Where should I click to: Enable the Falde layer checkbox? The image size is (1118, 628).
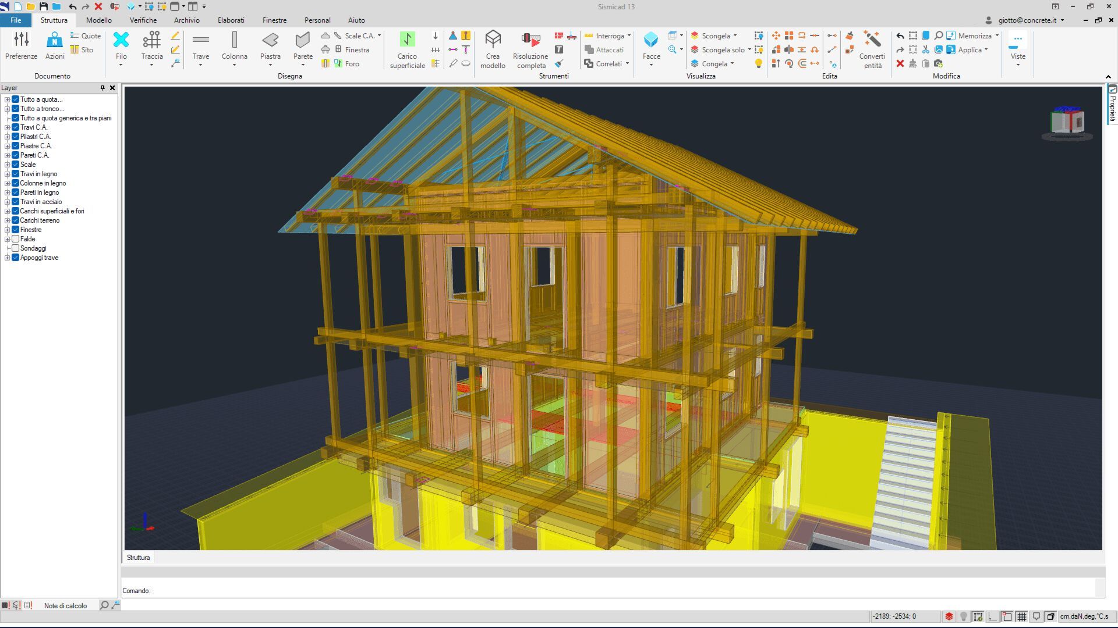point(16,239)
